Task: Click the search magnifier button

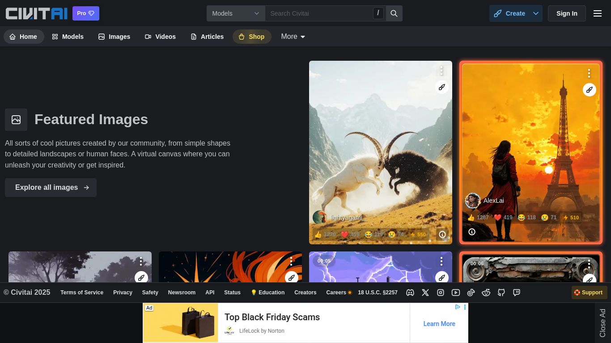Action: point(394,13)
